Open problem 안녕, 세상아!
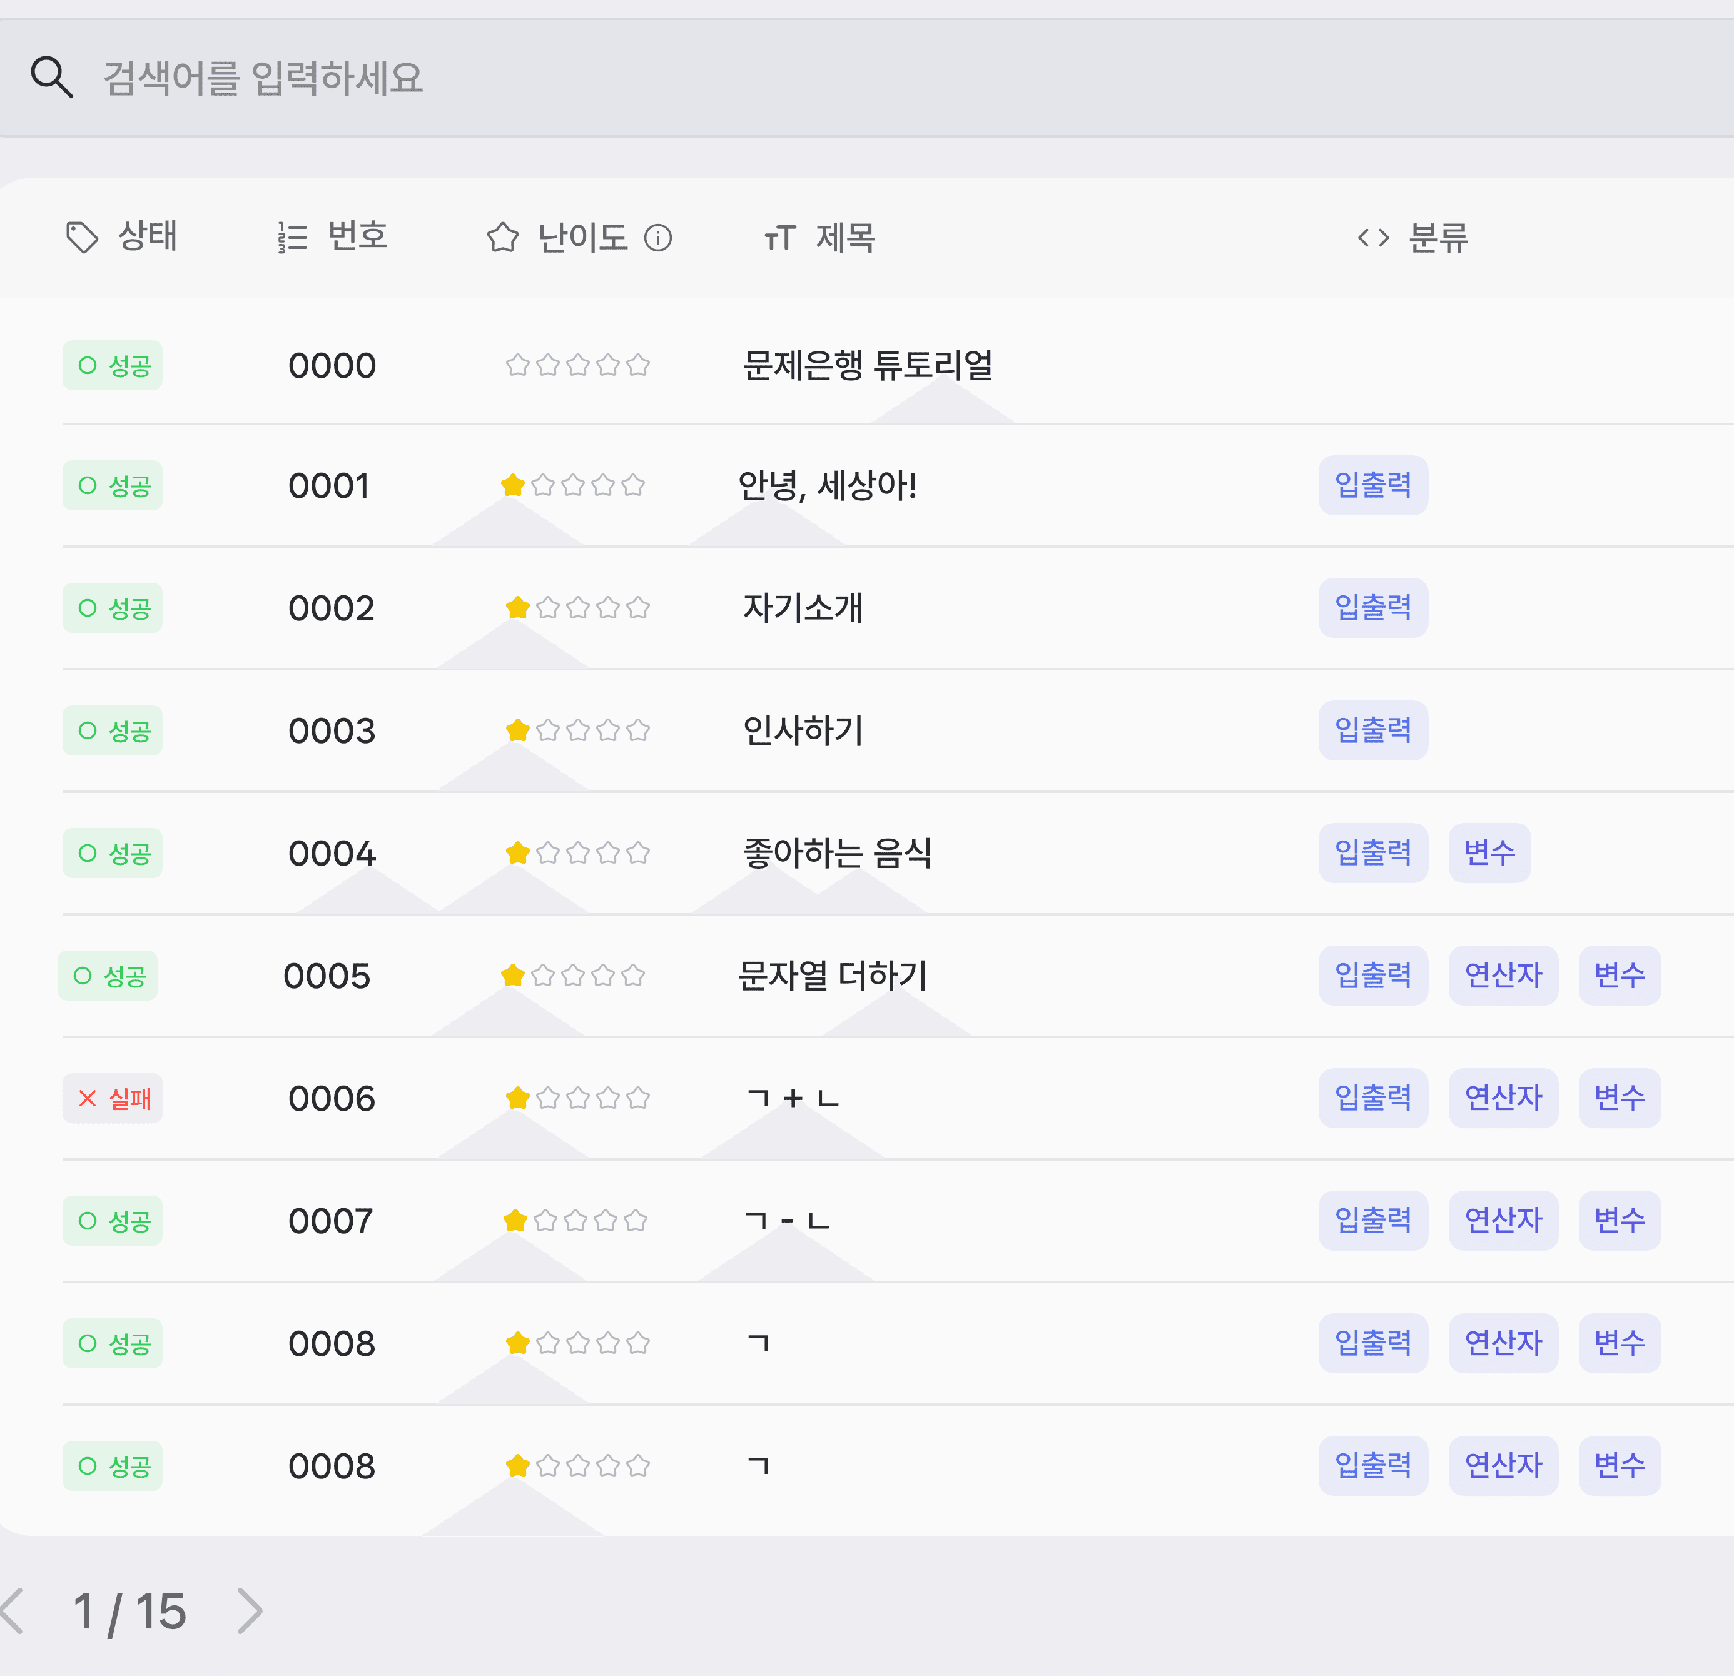 [827, 485]
